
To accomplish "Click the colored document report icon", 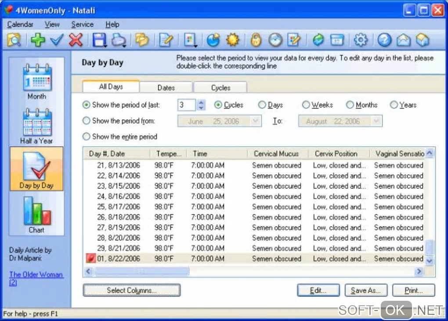I will point(190,40).
